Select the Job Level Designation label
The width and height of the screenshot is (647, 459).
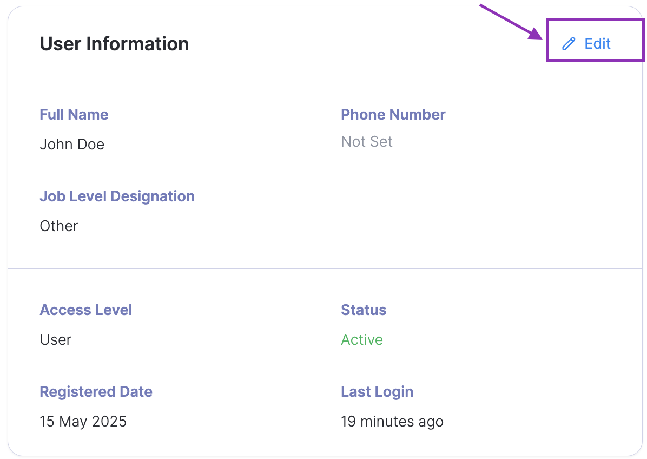[117, 196]
